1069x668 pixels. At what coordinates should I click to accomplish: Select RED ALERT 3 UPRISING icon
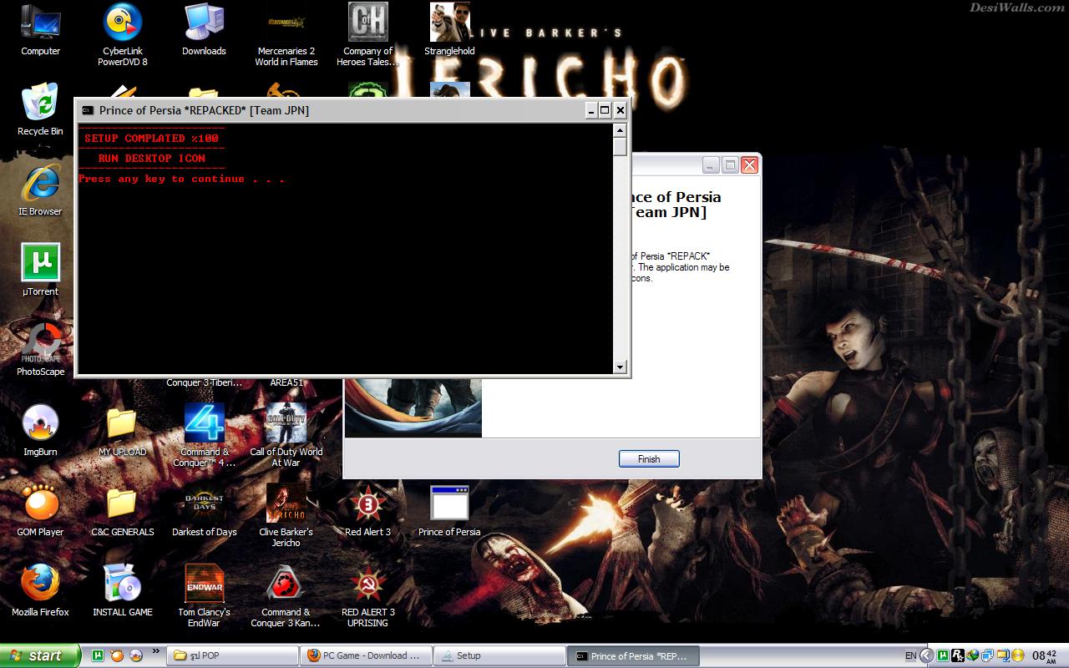click(x=367, y=595)
